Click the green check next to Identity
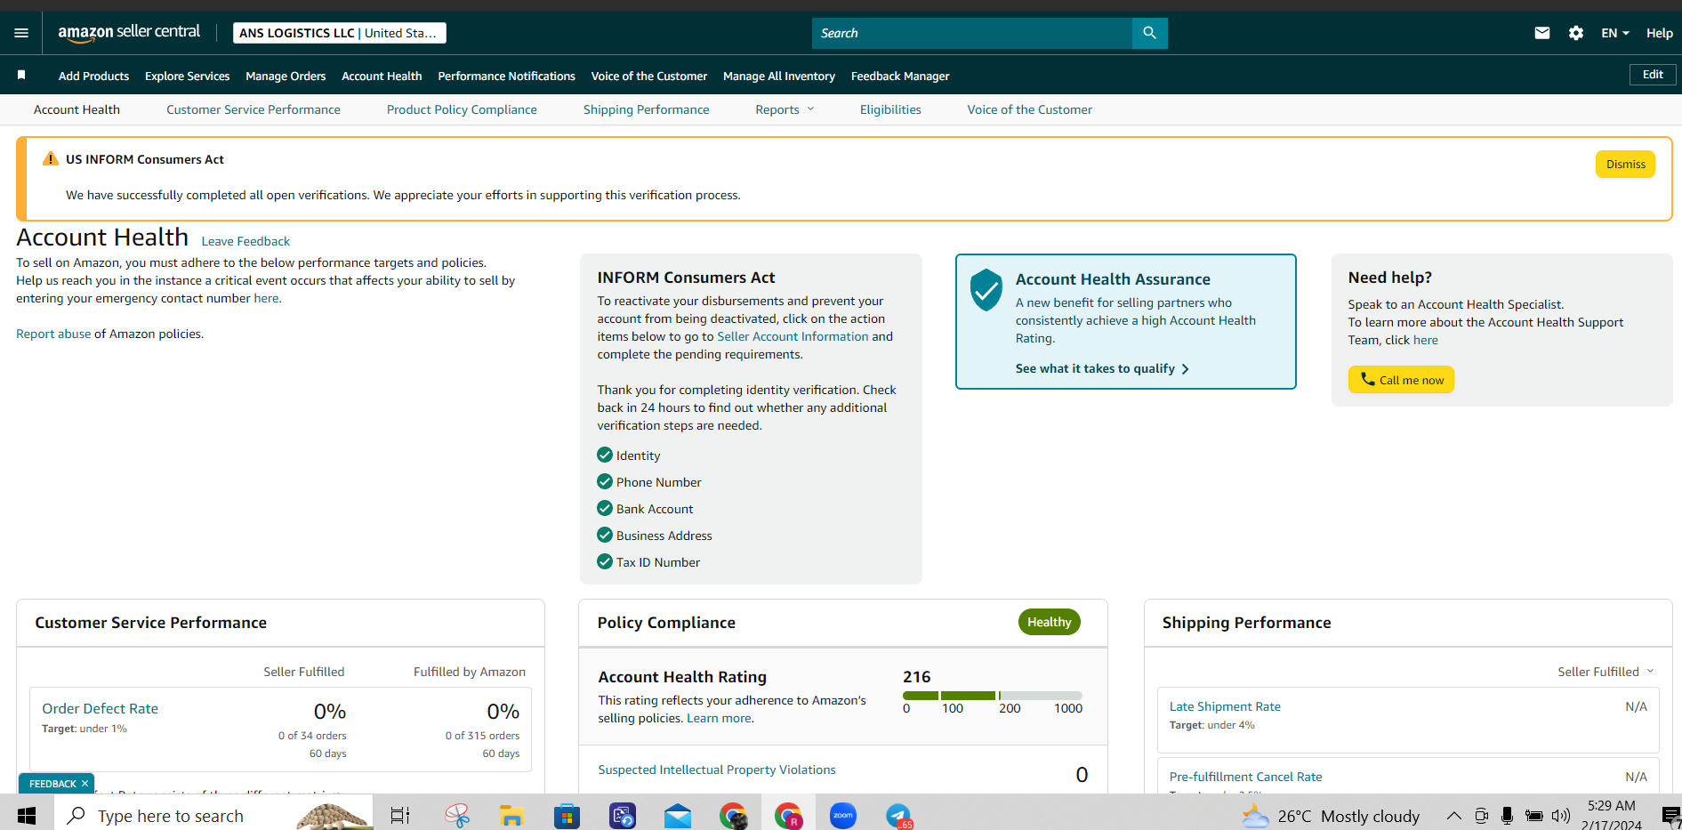The image size is (1682, 830). coord(605,455)
